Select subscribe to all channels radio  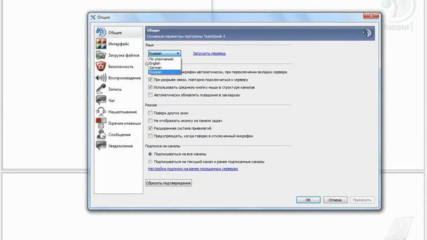(x=150, y=154)
